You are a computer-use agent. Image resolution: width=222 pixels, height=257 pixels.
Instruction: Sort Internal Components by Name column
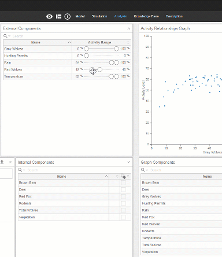[64, 177]
